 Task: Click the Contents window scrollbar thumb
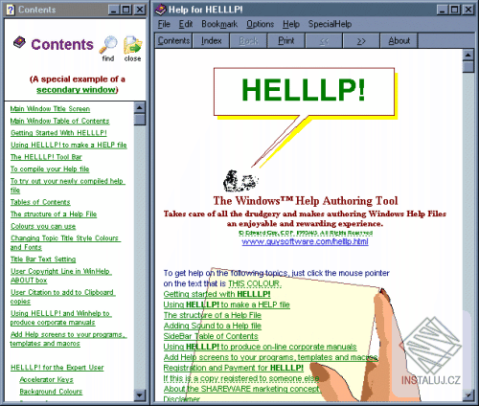click(140, 120)
